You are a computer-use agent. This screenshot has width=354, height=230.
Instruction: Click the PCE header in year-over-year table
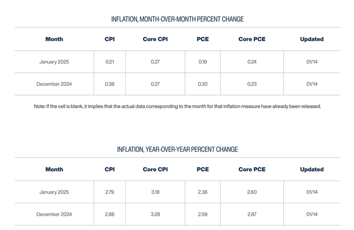[x=202, y=169]
